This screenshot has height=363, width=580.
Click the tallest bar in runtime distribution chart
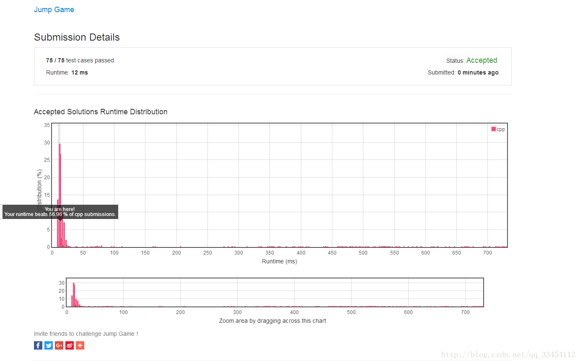60,195
